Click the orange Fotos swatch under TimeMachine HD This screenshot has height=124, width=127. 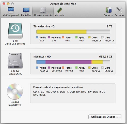(63, 37)
